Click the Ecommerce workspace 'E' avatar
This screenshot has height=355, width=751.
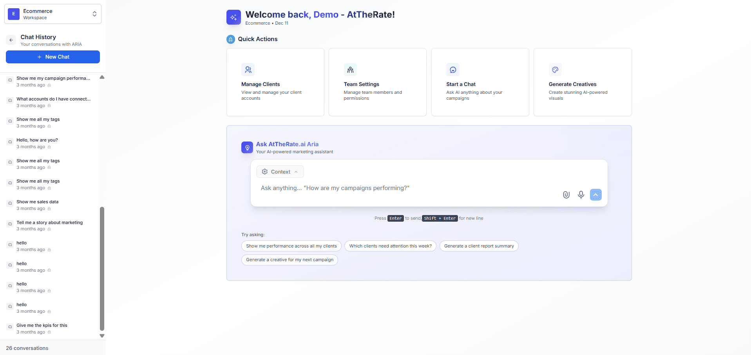click(14, 14)
